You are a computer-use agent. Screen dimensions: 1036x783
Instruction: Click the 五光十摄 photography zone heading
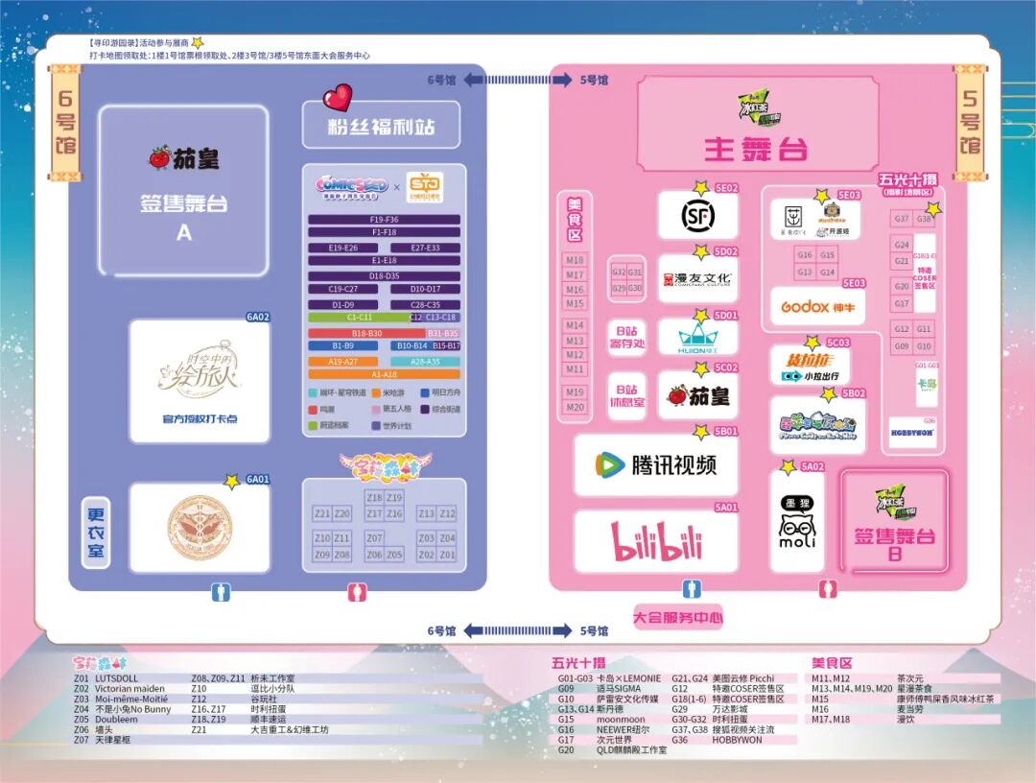coord(907,179)
